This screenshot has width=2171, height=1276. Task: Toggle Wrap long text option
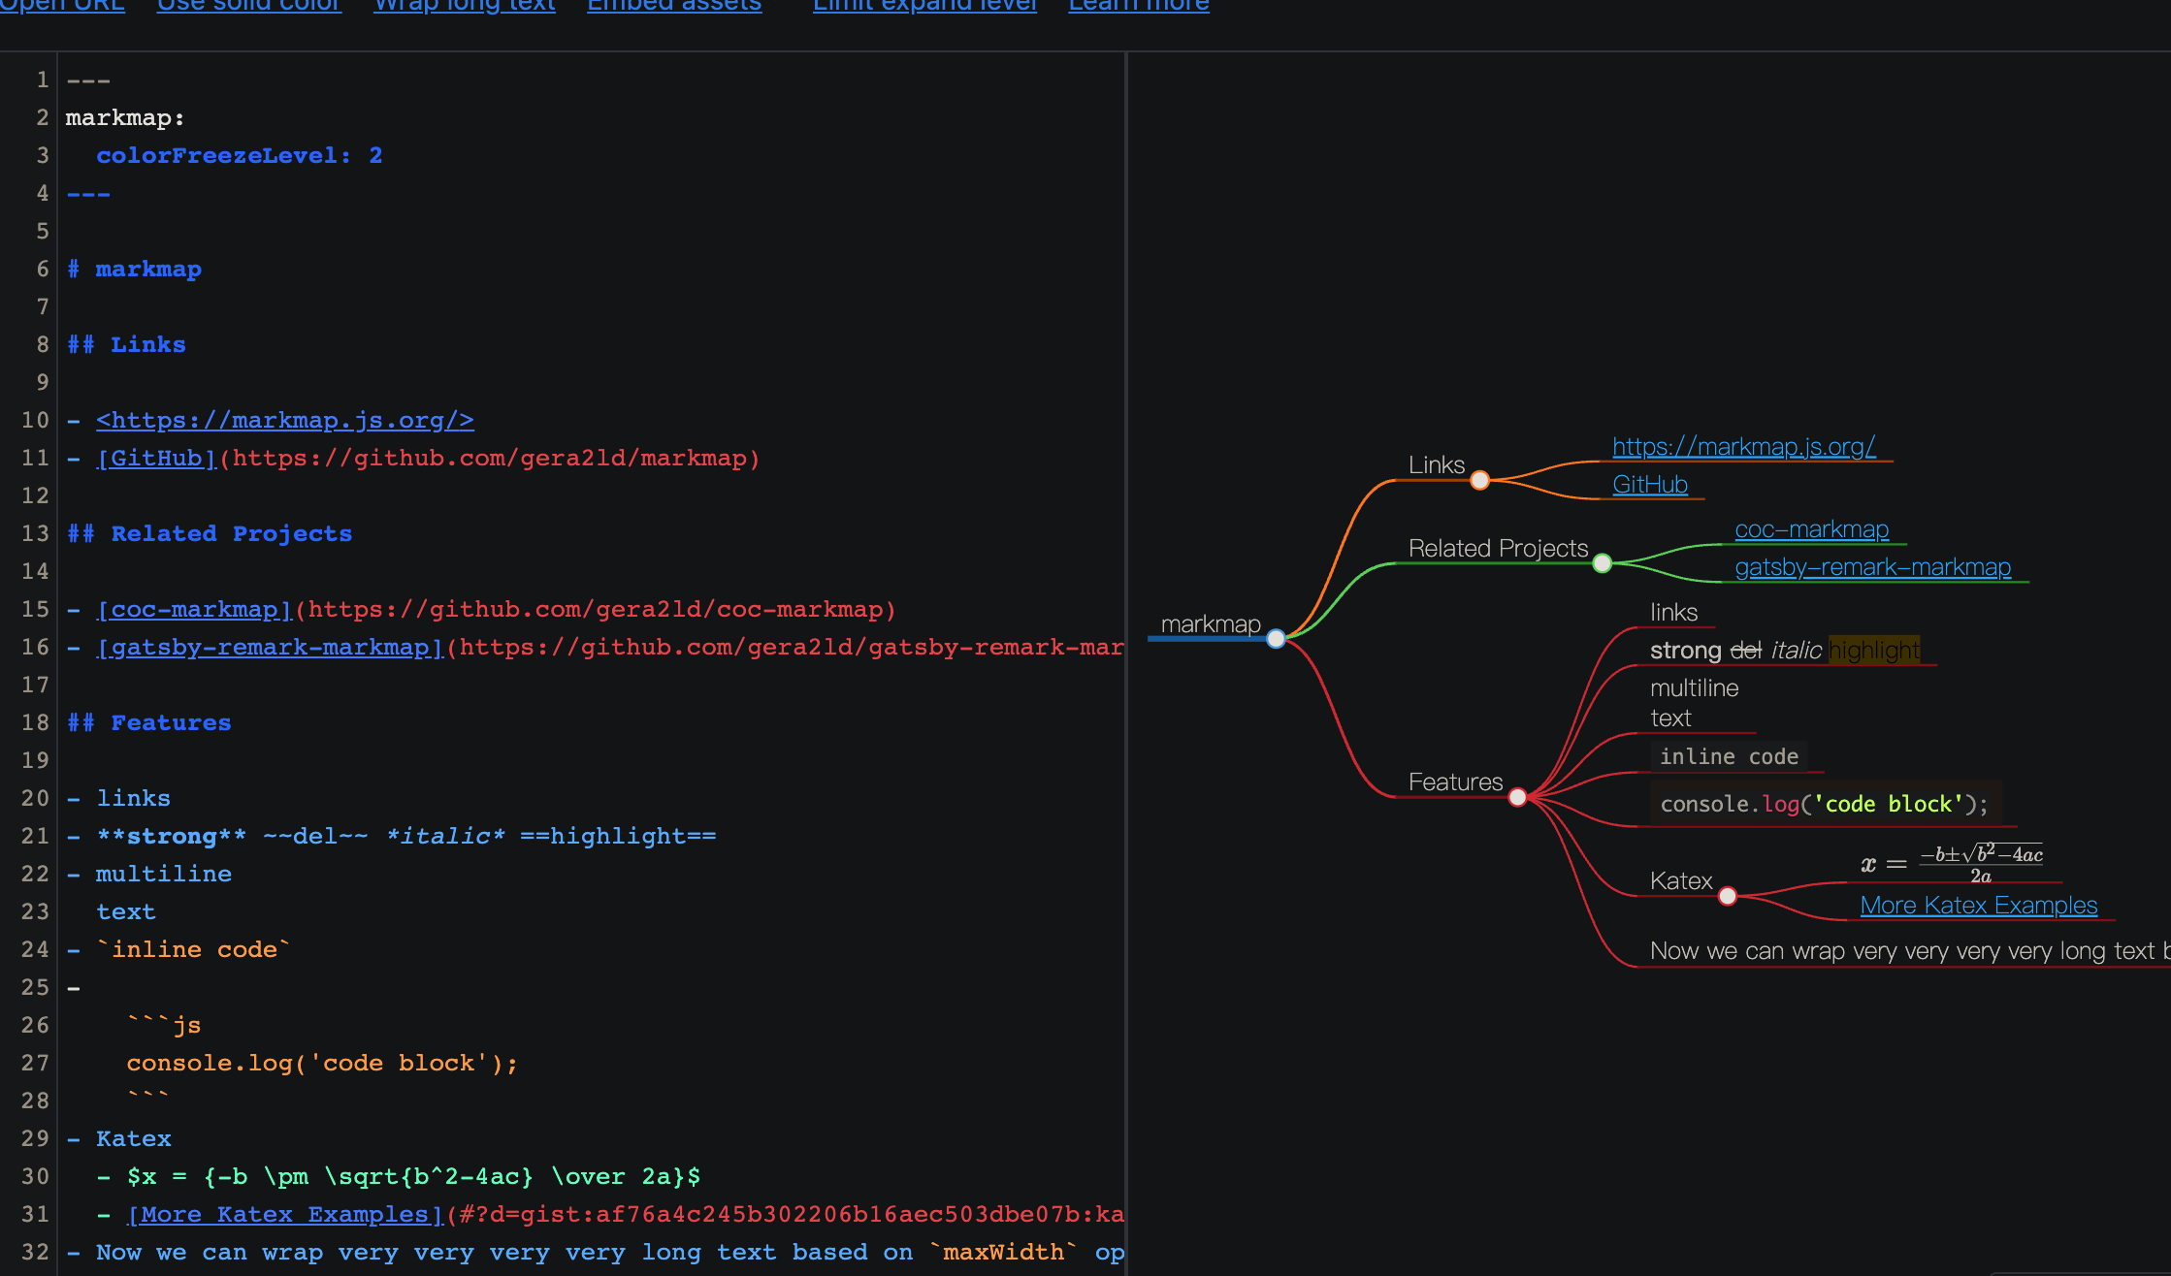coord(465,6)
